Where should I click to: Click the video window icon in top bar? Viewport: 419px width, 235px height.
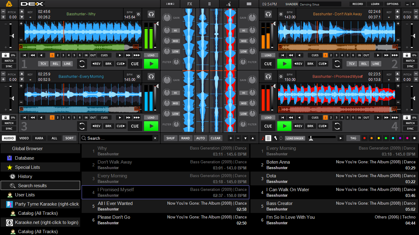pos(249,4)
